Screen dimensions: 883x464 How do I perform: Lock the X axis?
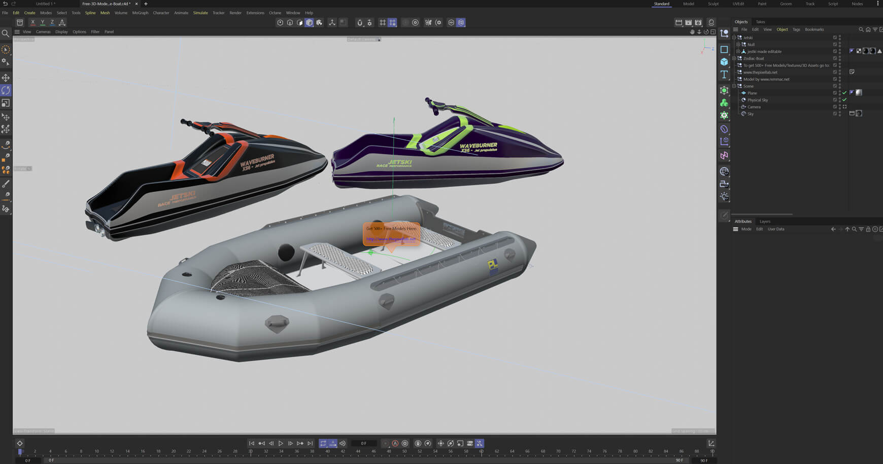tap(32, 22)
